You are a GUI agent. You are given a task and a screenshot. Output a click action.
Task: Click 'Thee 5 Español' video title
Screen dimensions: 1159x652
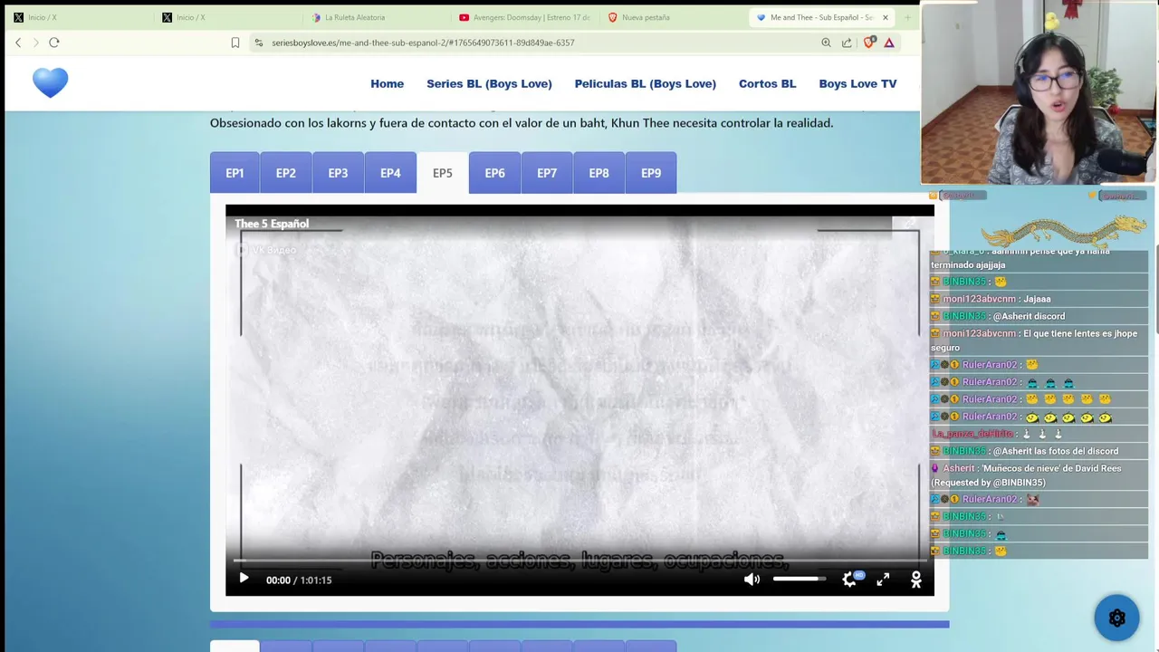(x=272, y=224)
